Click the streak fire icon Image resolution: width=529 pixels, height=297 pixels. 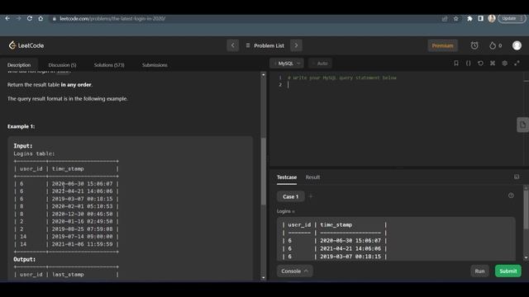point(493,45)
